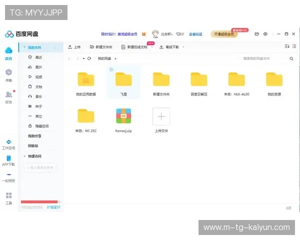Open the 传输 transfer icon in sidebar
This screenshot has height=240, width=300.
point(8,72)
